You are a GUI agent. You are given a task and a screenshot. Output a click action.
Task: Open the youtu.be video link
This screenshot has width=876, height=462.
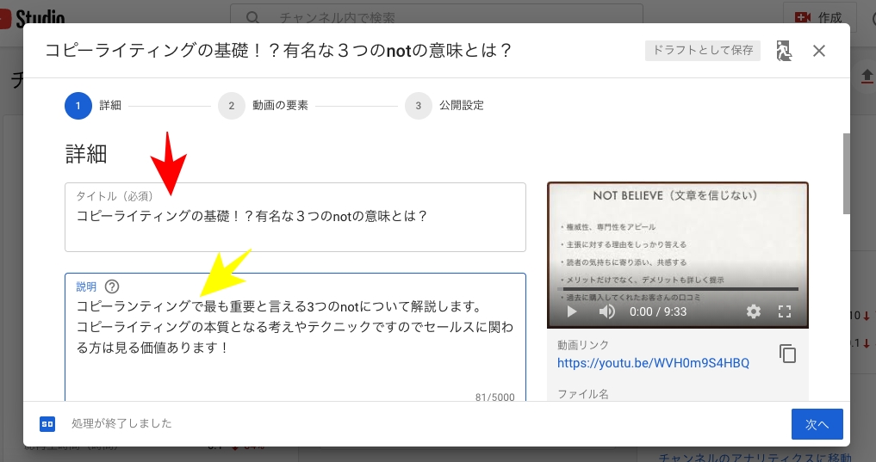[x=653, y=363]
